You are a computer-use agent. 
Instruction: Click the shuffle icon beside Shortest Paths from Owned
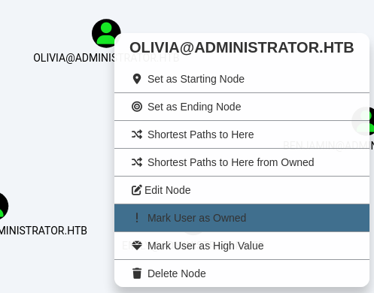pyautogui.click(x=137, y=162)
